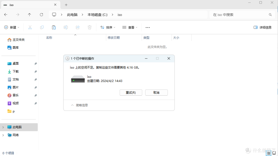Go back with the left arrow
This screenshot has width=278, height=156.
pyautogui.click(x=6, y=14)
